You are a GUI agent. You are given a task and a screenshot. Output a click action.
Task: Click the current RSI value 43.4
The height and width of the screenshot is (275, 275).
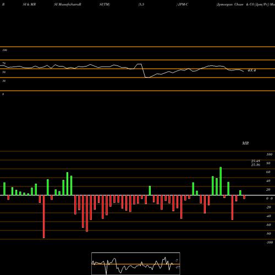click(251, 70)
